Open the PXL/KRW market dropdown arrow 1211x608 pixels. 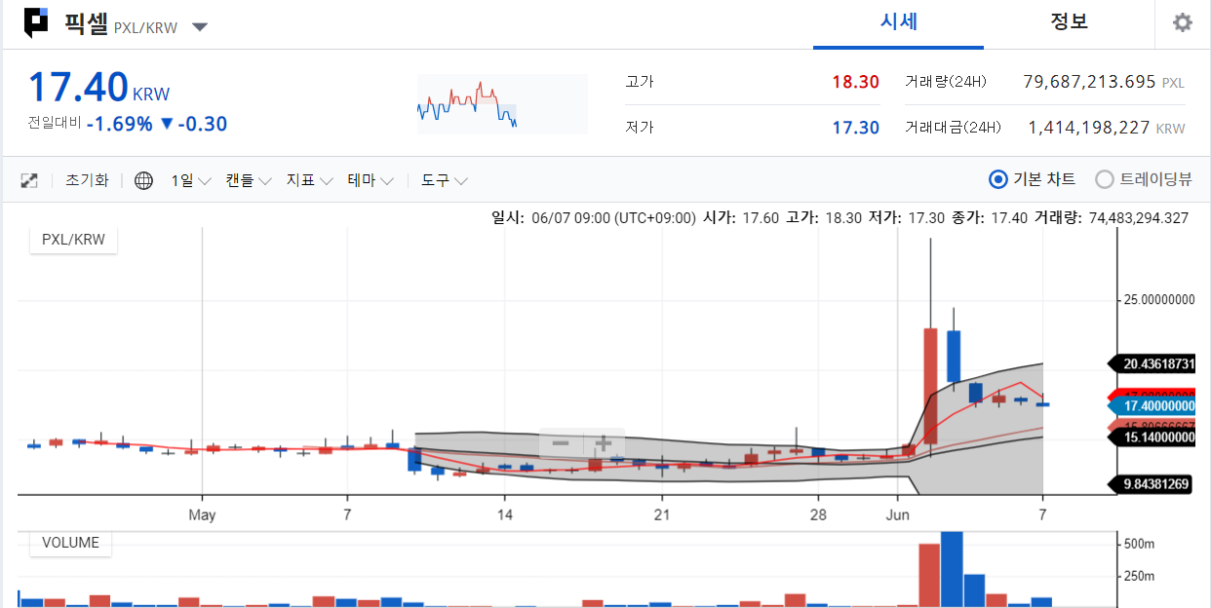[x=200, y=27]
